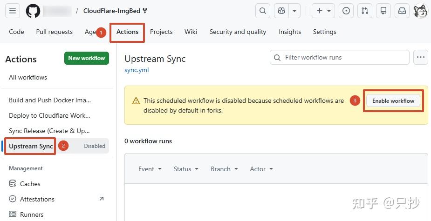431x221 pixels.
Task: Open the hamburger navigation menu
Action: click(13, 11)
